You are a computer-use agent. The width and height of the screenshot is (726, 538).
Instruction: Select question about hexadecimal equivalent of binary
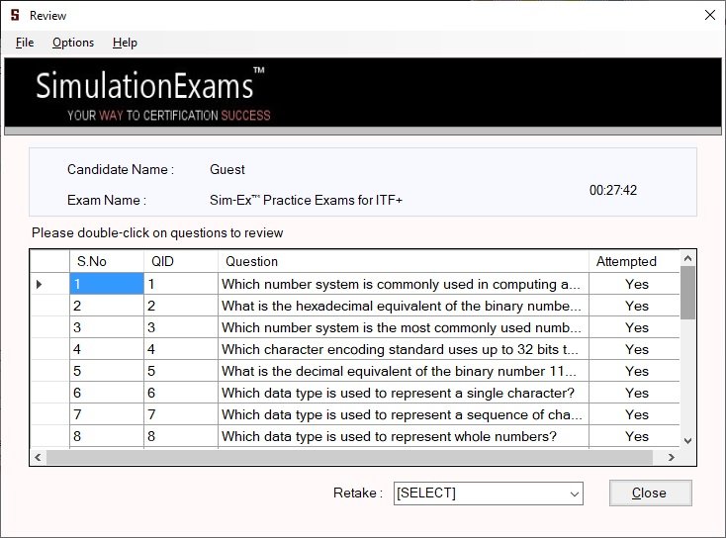tap(404, 306)
